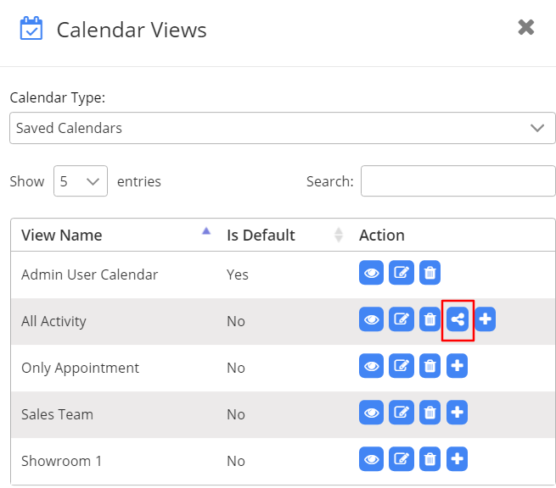Close the Calendar Views dialog

click(x=526, y=28)
